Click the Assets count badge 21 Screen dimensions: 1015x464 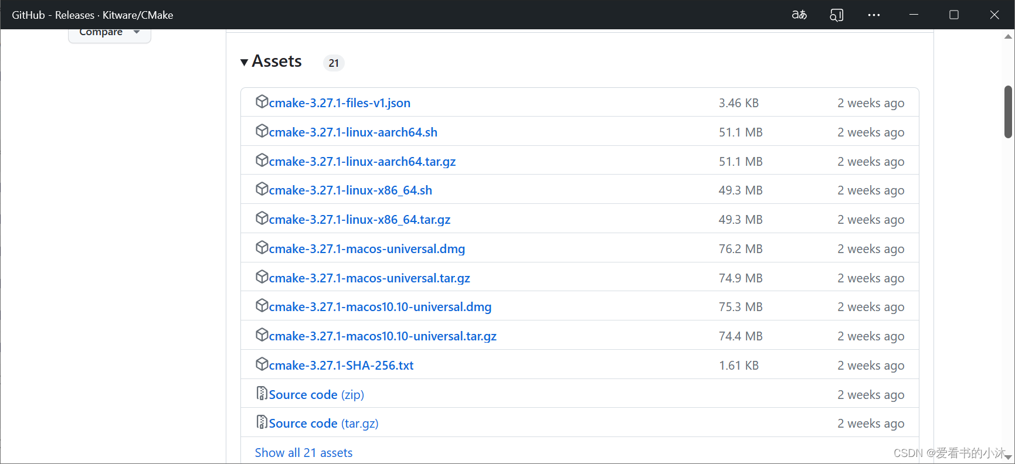[x=334, y=63]
